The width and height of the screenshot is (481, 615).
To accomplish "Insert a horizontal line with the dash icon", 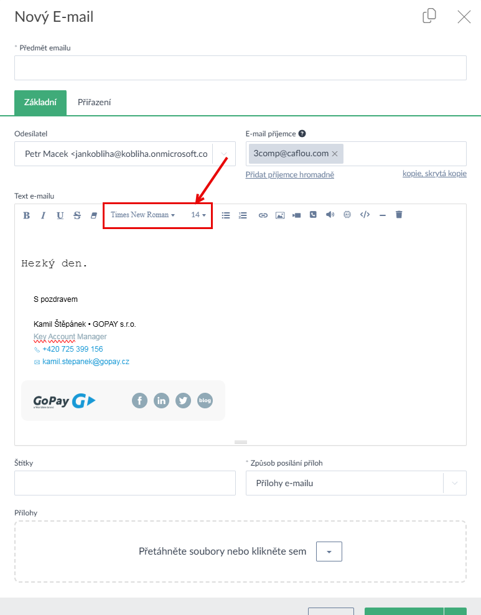I will [x=382, y=215].
